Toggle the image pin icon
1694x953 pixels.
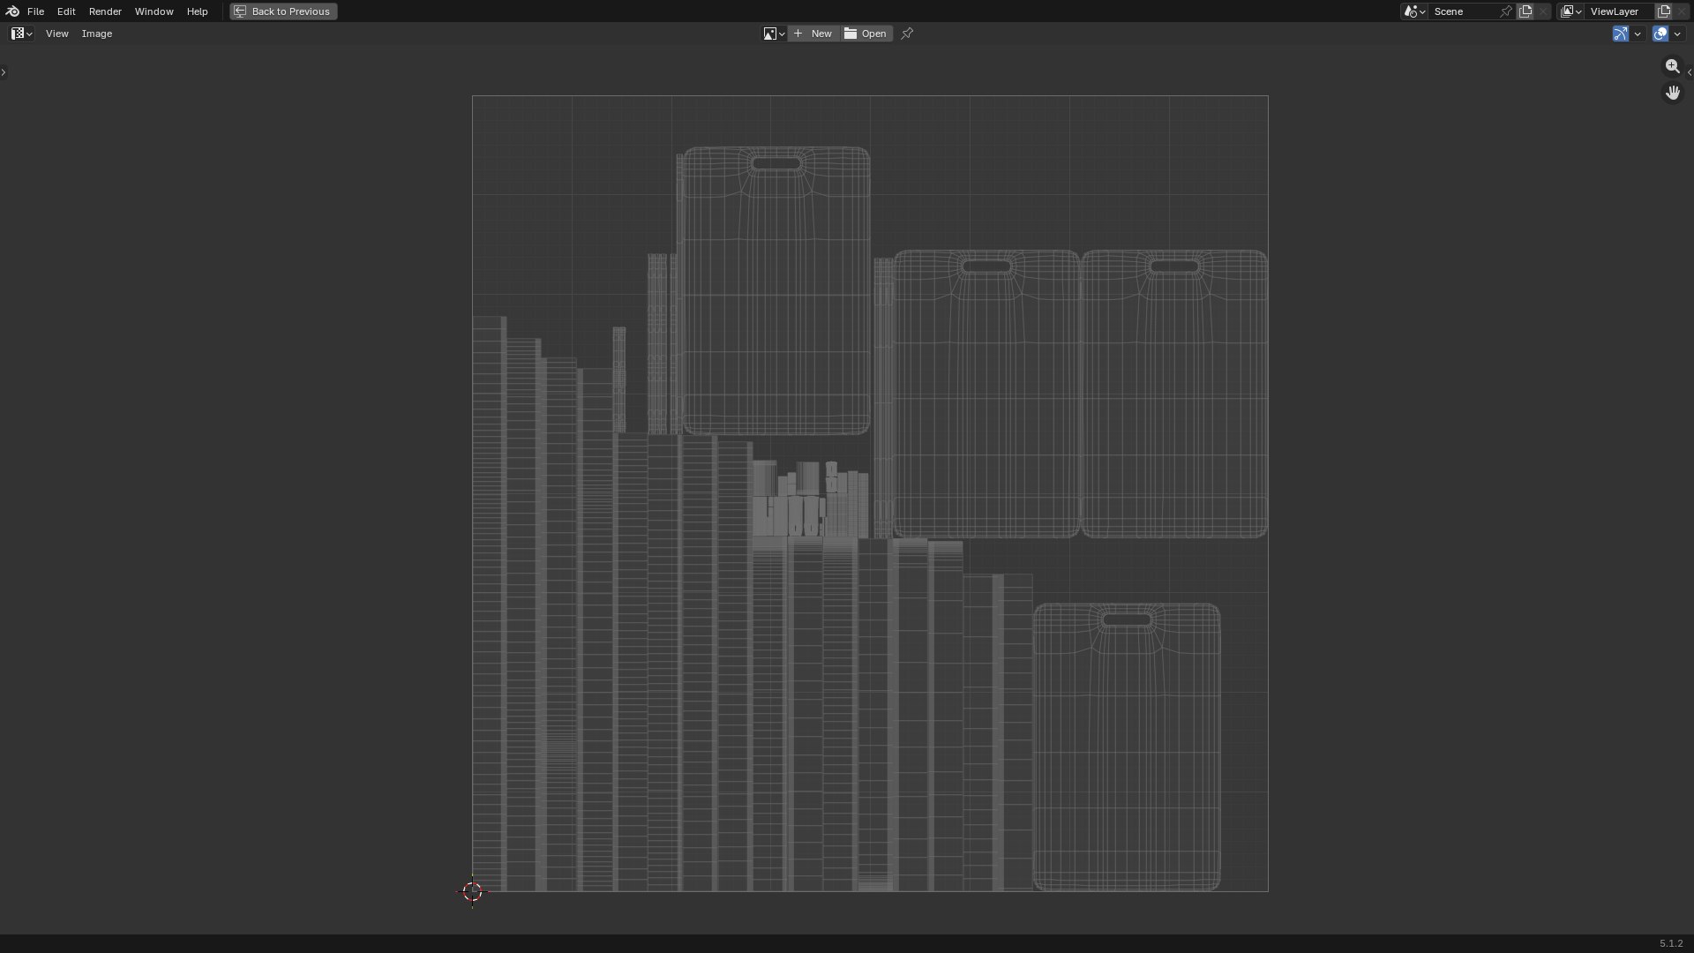tap(907, 34)
